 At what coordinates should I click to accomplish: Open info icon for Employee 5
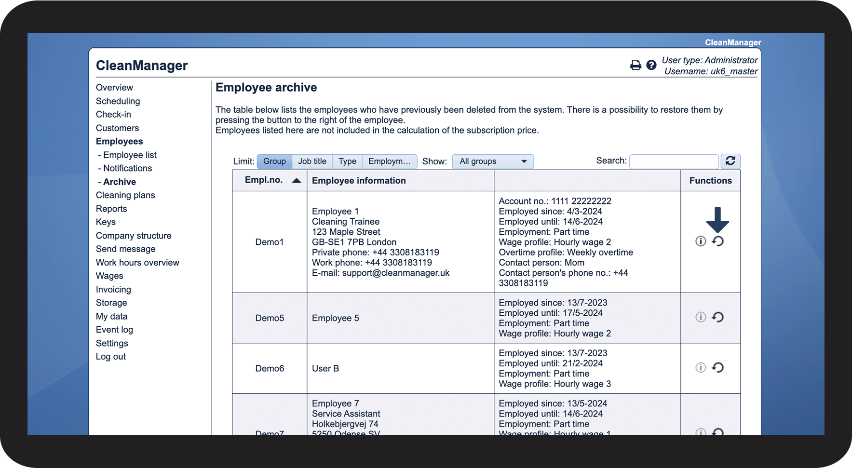(701, 317)
